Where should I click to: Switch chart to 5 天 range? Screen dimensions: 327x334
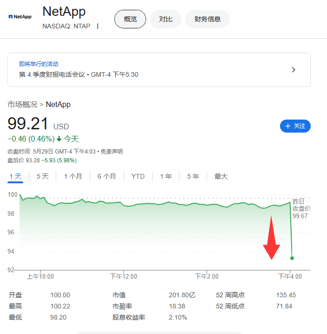pyautogui.click(x=43, y=176)
